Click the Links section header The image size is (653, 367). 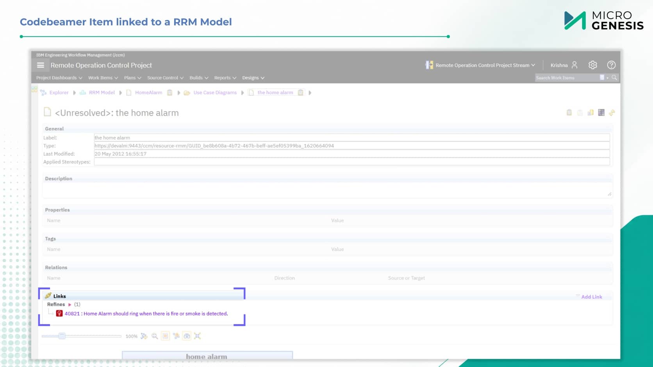point(59,296)
